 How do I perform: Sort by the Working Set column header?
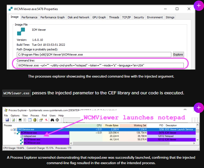(133, 125)
